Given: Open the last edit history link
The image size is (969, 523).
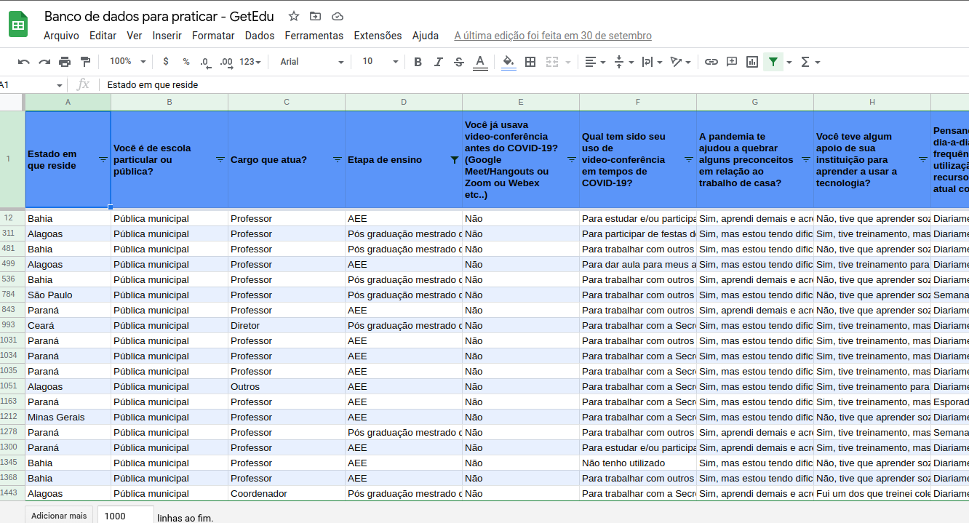Looking at the screenshot, I should click(x=553, y=36).
